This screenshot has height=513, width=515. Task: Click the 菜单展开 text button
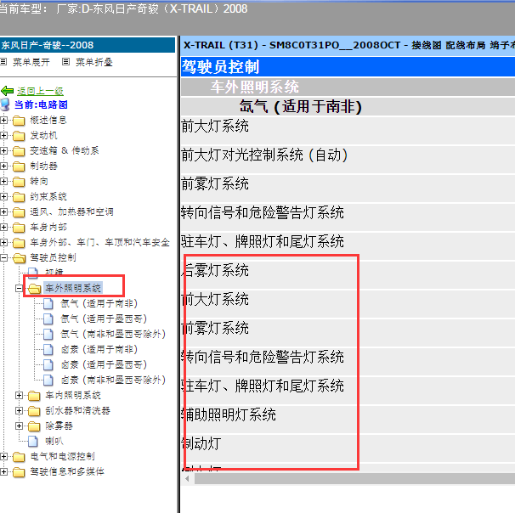point(31,62)
